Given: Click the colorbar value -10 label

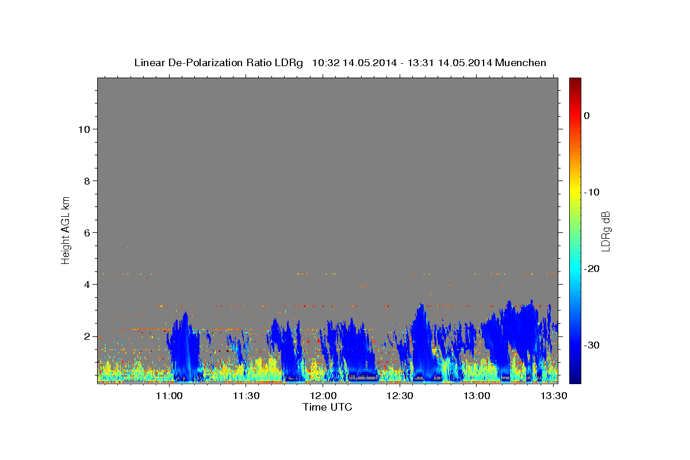Looking at the screenshot, I should (x=592, y=192).
